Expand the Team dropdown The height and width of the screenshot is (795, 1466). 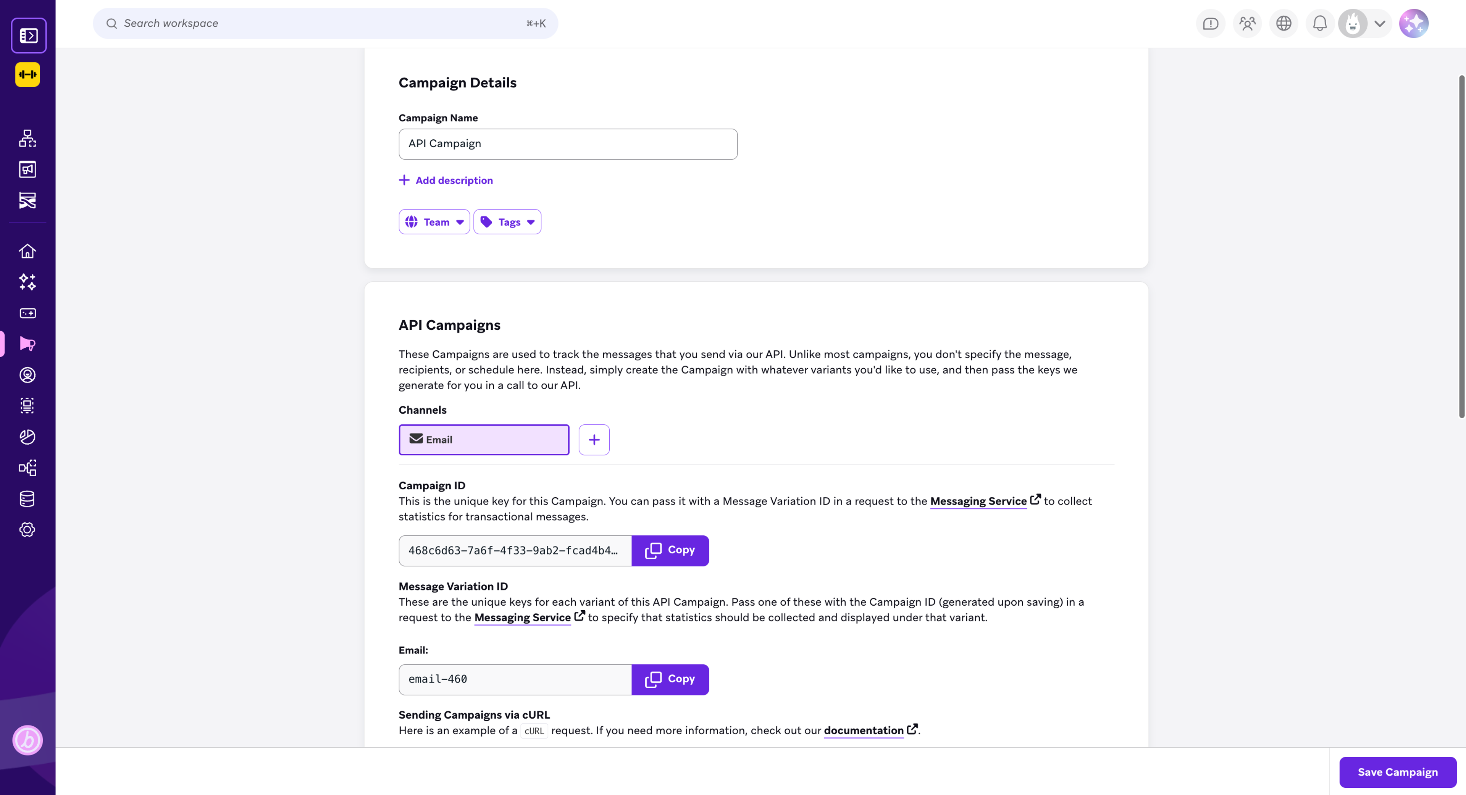pyautogui.click(x=434, y=222)
